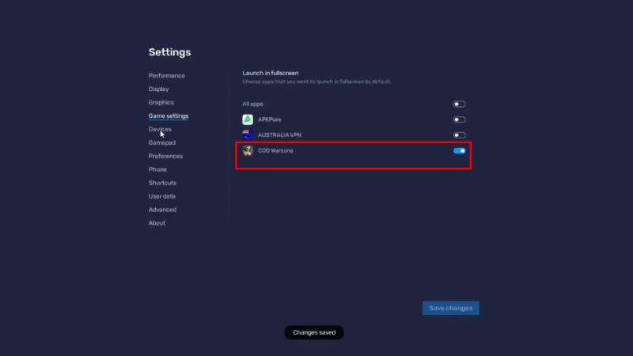Open the Display settings section
This screenshot has width=633, height=356.
point(159,89)
